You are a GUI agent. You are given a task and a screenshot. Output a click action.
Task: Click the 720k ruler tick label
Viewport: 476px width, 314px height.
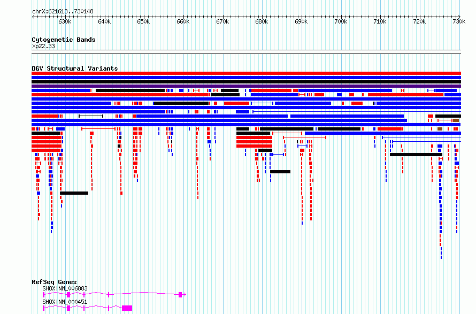tap(419, 22)
